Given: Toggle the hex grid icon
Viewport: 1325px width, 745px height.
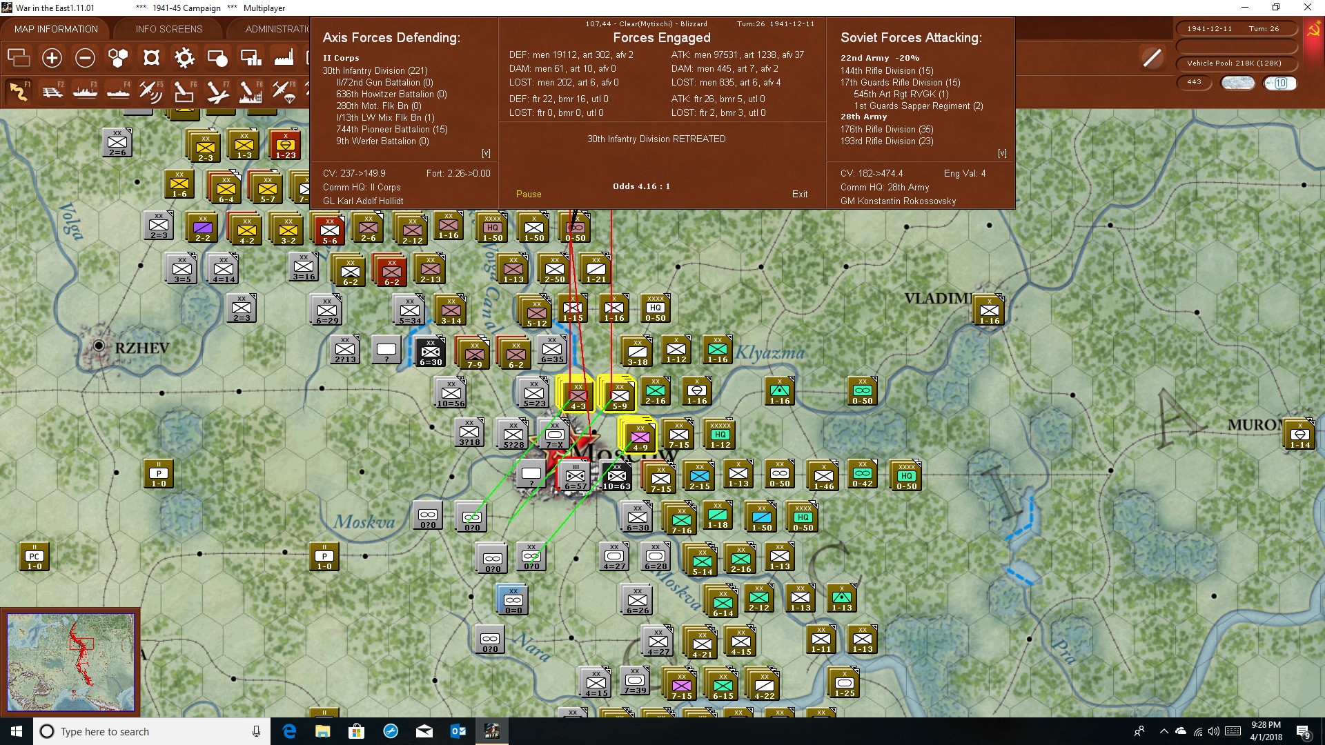Looking at the screenshot, I should [118, 58].
